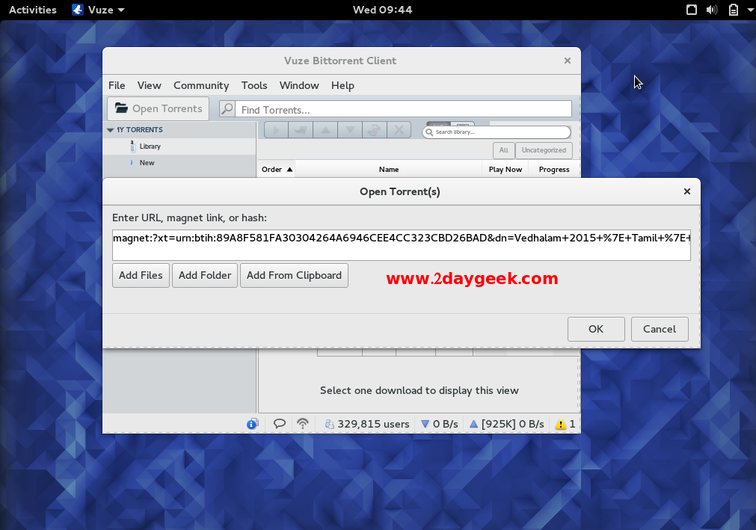Open the Community menu
The width and height of the screenshot is (756, 530).
point(201,85)
